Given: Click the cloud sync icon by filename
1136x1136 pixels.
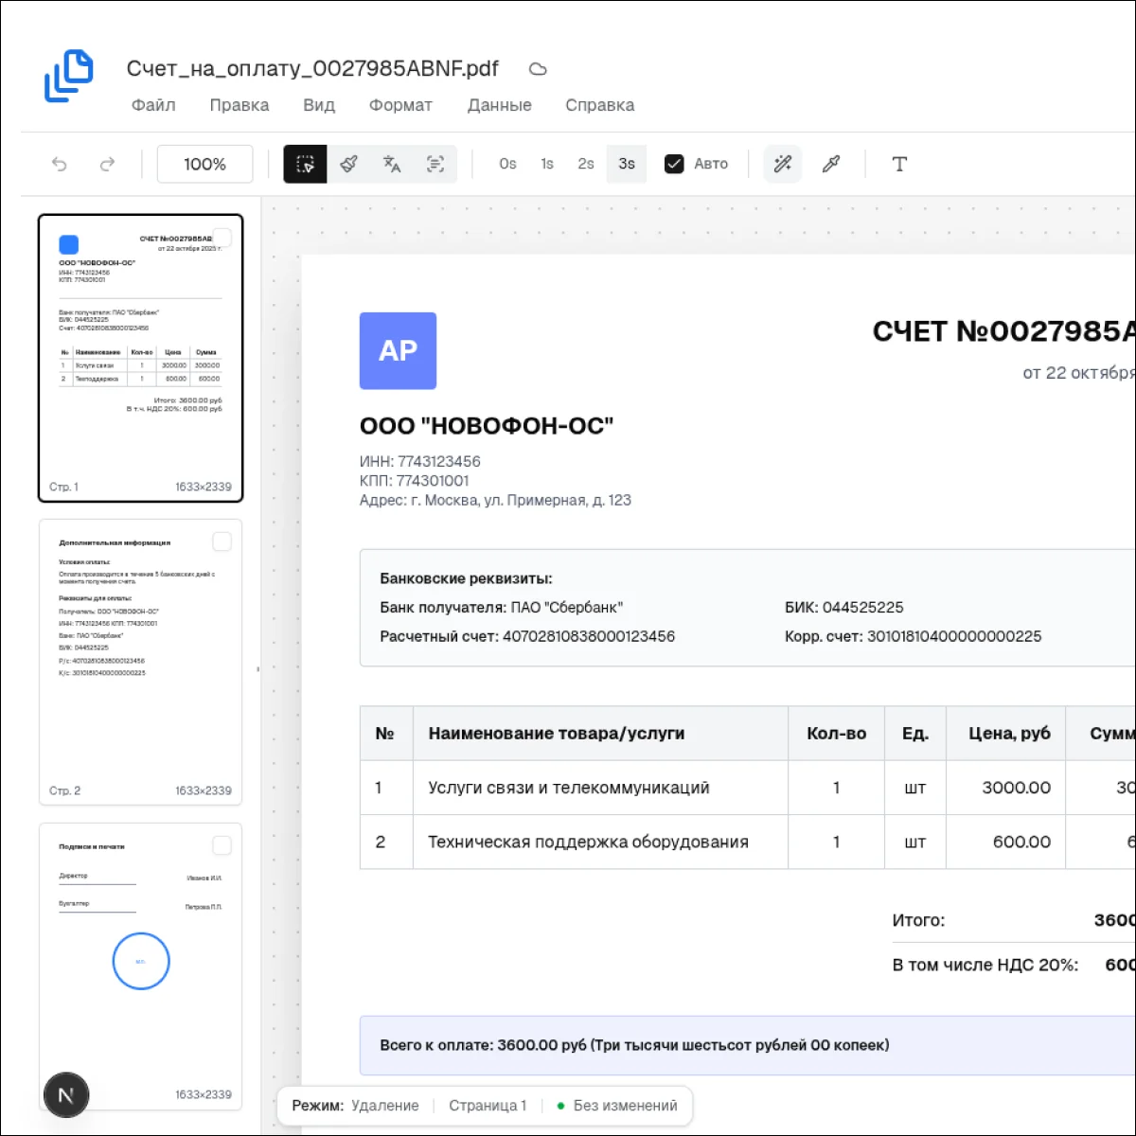Looking at the screenshot, I should pyautogui.click(x=538, y=69).
